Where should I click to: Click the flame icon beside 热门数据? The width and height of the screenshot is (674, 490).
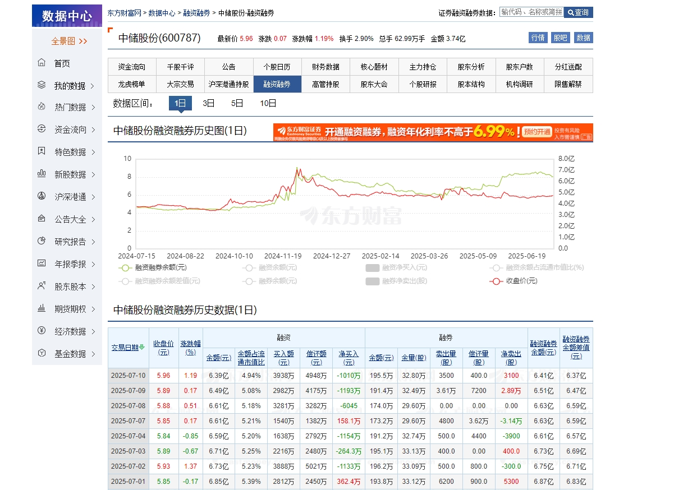42,107
